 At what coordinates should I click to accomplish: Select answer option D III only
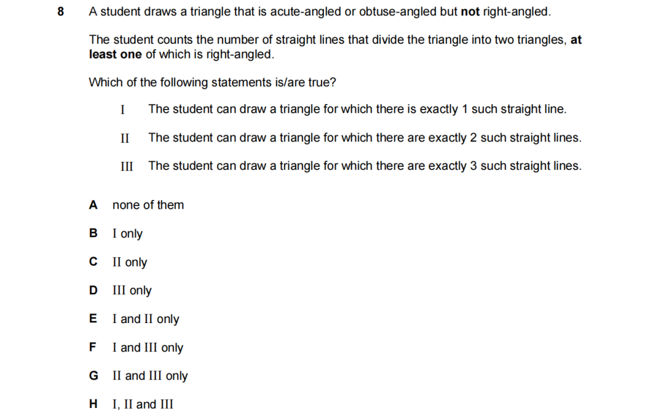pos(121,290)
